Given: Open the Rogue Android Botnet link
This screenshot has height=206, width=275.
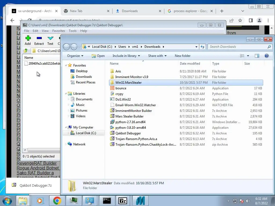Looking at the screenshot, I should coord(38,168).
